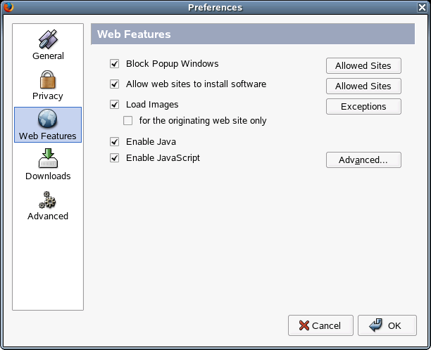This screenshot has height=350, width=431.
Task: Uncheck Allow web sites to install software
Action: 115,84
